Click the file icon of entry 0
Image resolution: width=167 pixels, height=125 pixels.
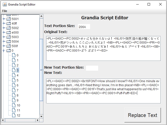[14, 55]
